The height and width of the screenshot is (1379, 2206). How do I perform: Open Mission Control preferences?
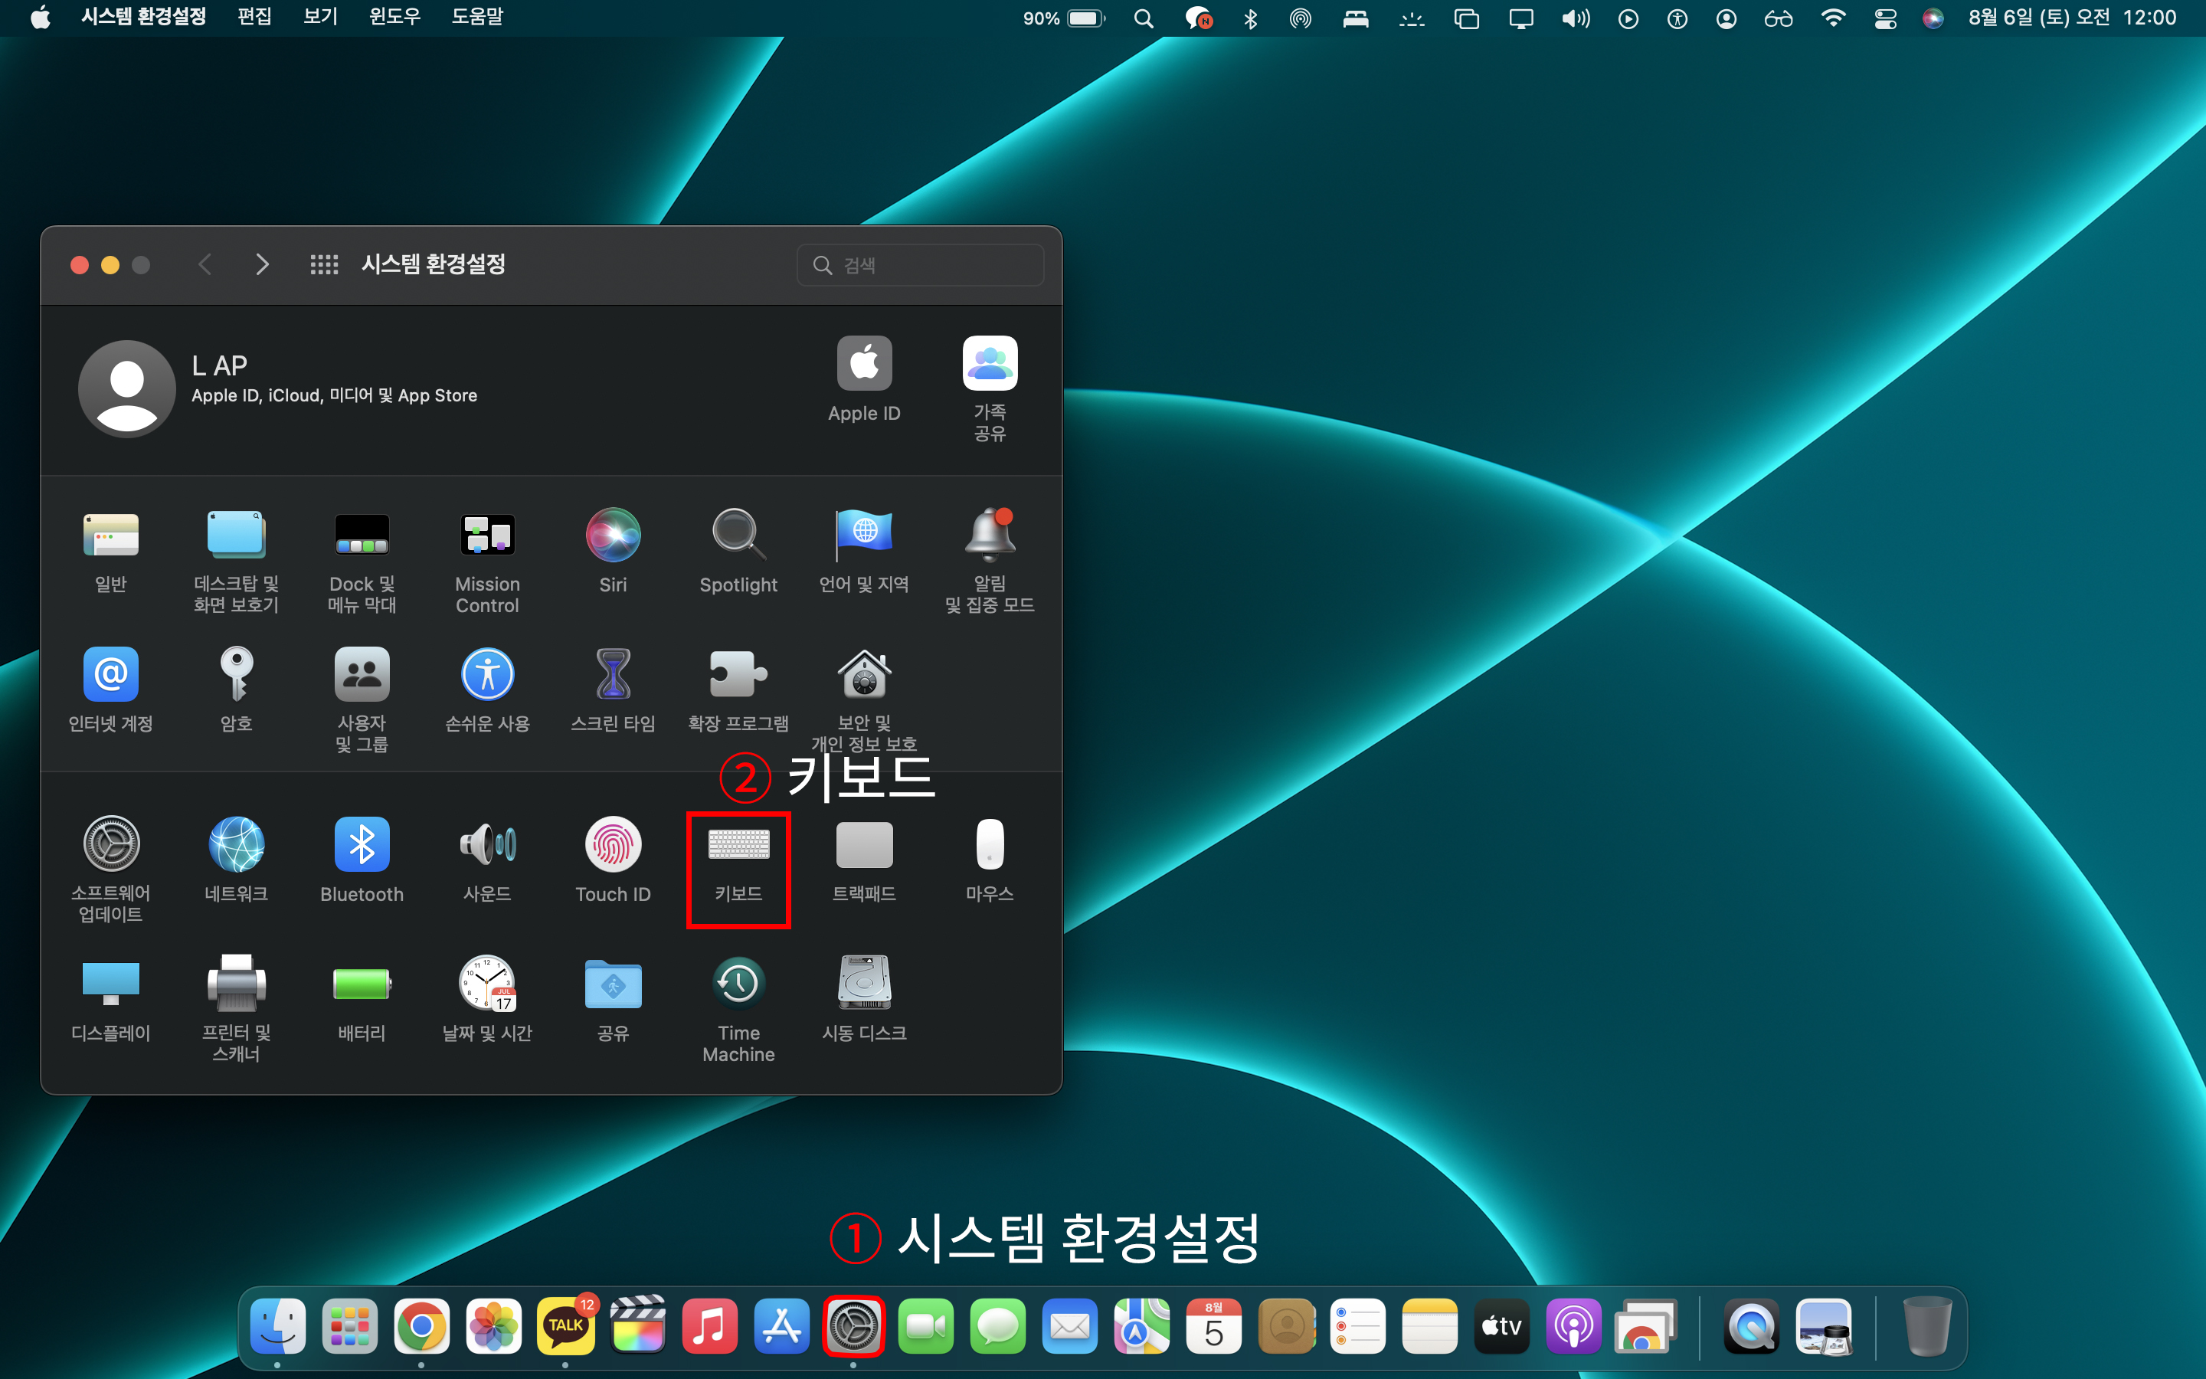[x=488, y=536]
